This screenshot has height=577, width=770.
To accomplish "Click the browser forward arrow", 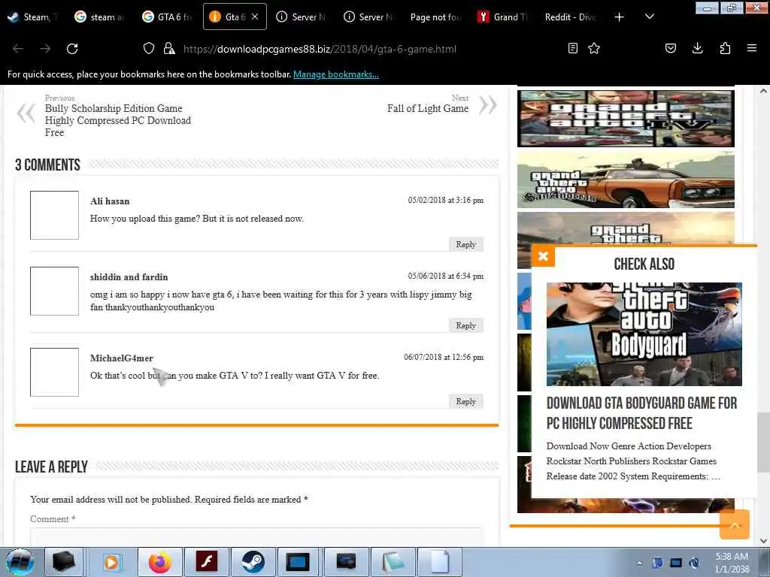I will [45, 49].
